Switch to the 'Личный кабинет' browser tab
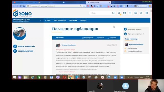 click(98, 2)
